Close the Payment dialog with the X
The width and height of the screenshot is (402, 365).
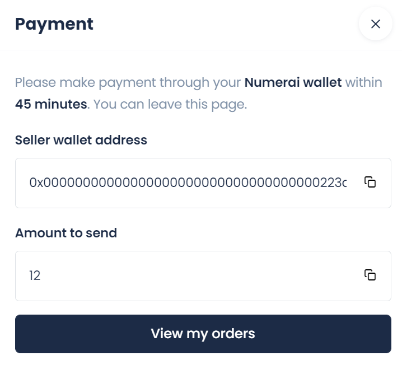pyautogui.click(x=376, y=24)
